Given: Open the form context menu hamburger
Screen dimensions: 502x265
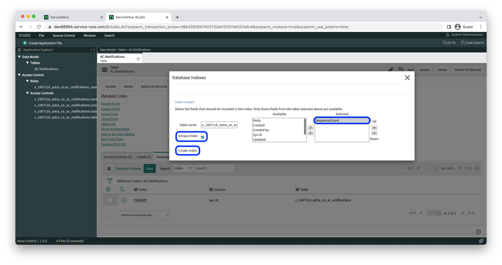Looking at the screenshot, I should click(105, 69).
